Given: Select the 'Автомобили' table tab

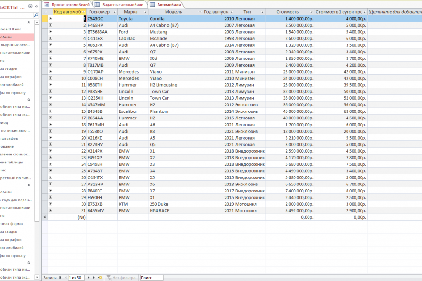Looking at the screenshot, I should 166,5.
